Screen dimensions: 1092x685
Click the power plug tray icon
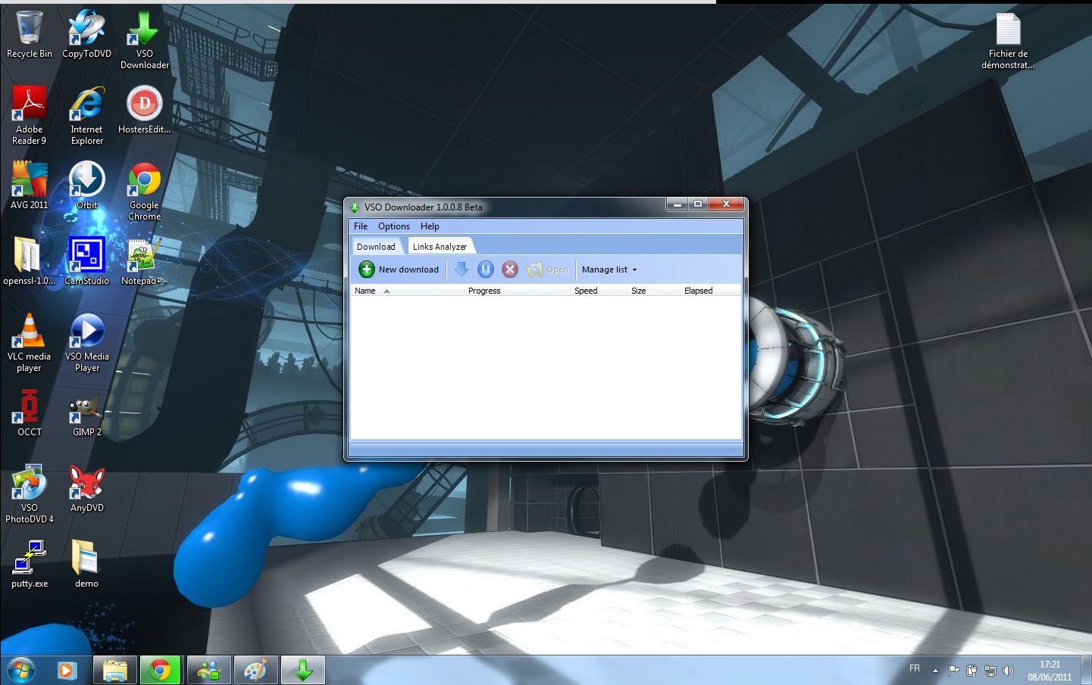(972, 671)
